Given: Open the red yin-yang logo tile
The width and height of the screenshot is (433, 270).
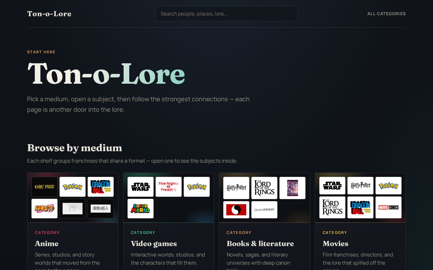Looking at the screenshot, I should click(236, 210).
